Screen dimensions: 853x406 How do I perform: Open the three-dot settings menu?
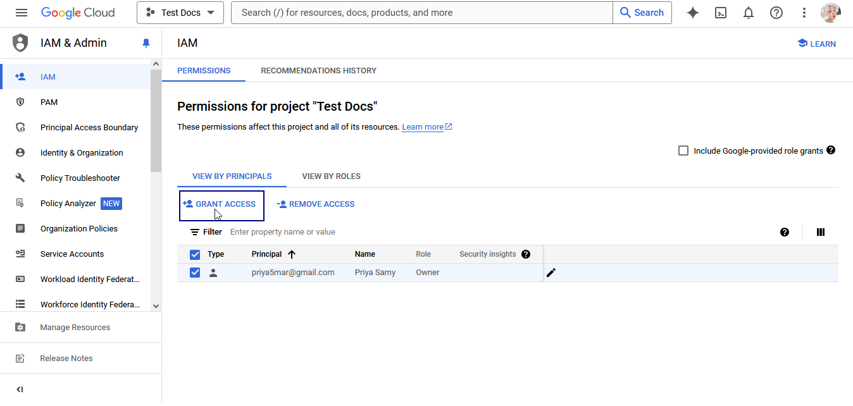point(804,13)
